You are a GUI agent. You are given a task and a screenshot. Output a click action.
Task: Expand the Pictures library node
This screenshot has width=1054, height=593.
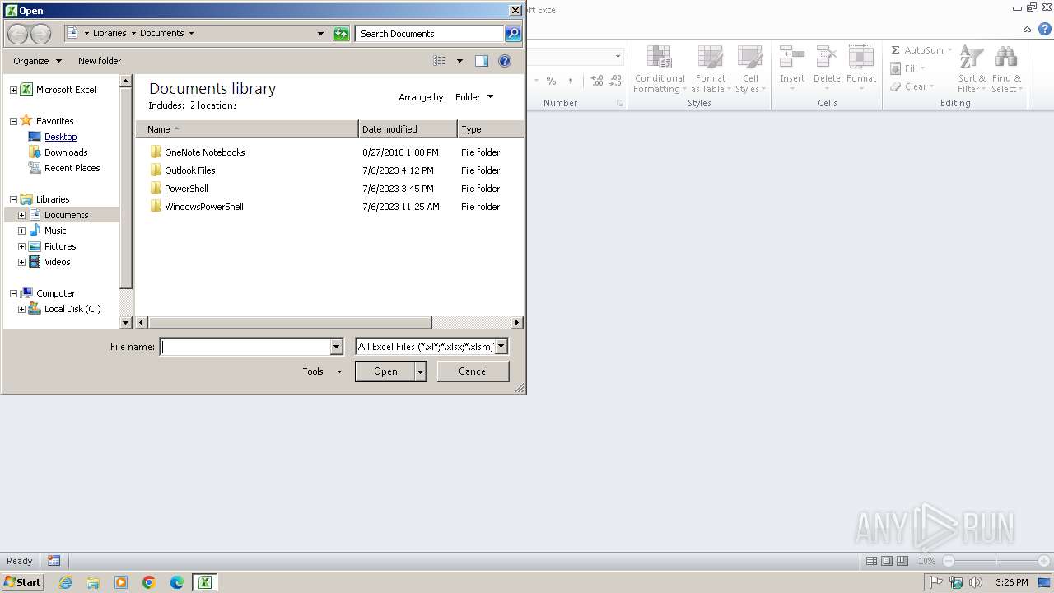[21, 246]
